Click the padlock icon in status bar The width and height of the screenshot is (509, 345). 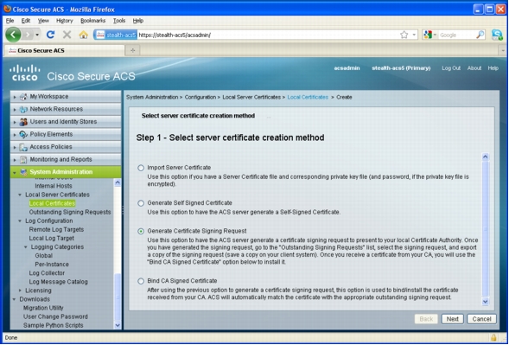pyautogui.click(x=493, y=337)
